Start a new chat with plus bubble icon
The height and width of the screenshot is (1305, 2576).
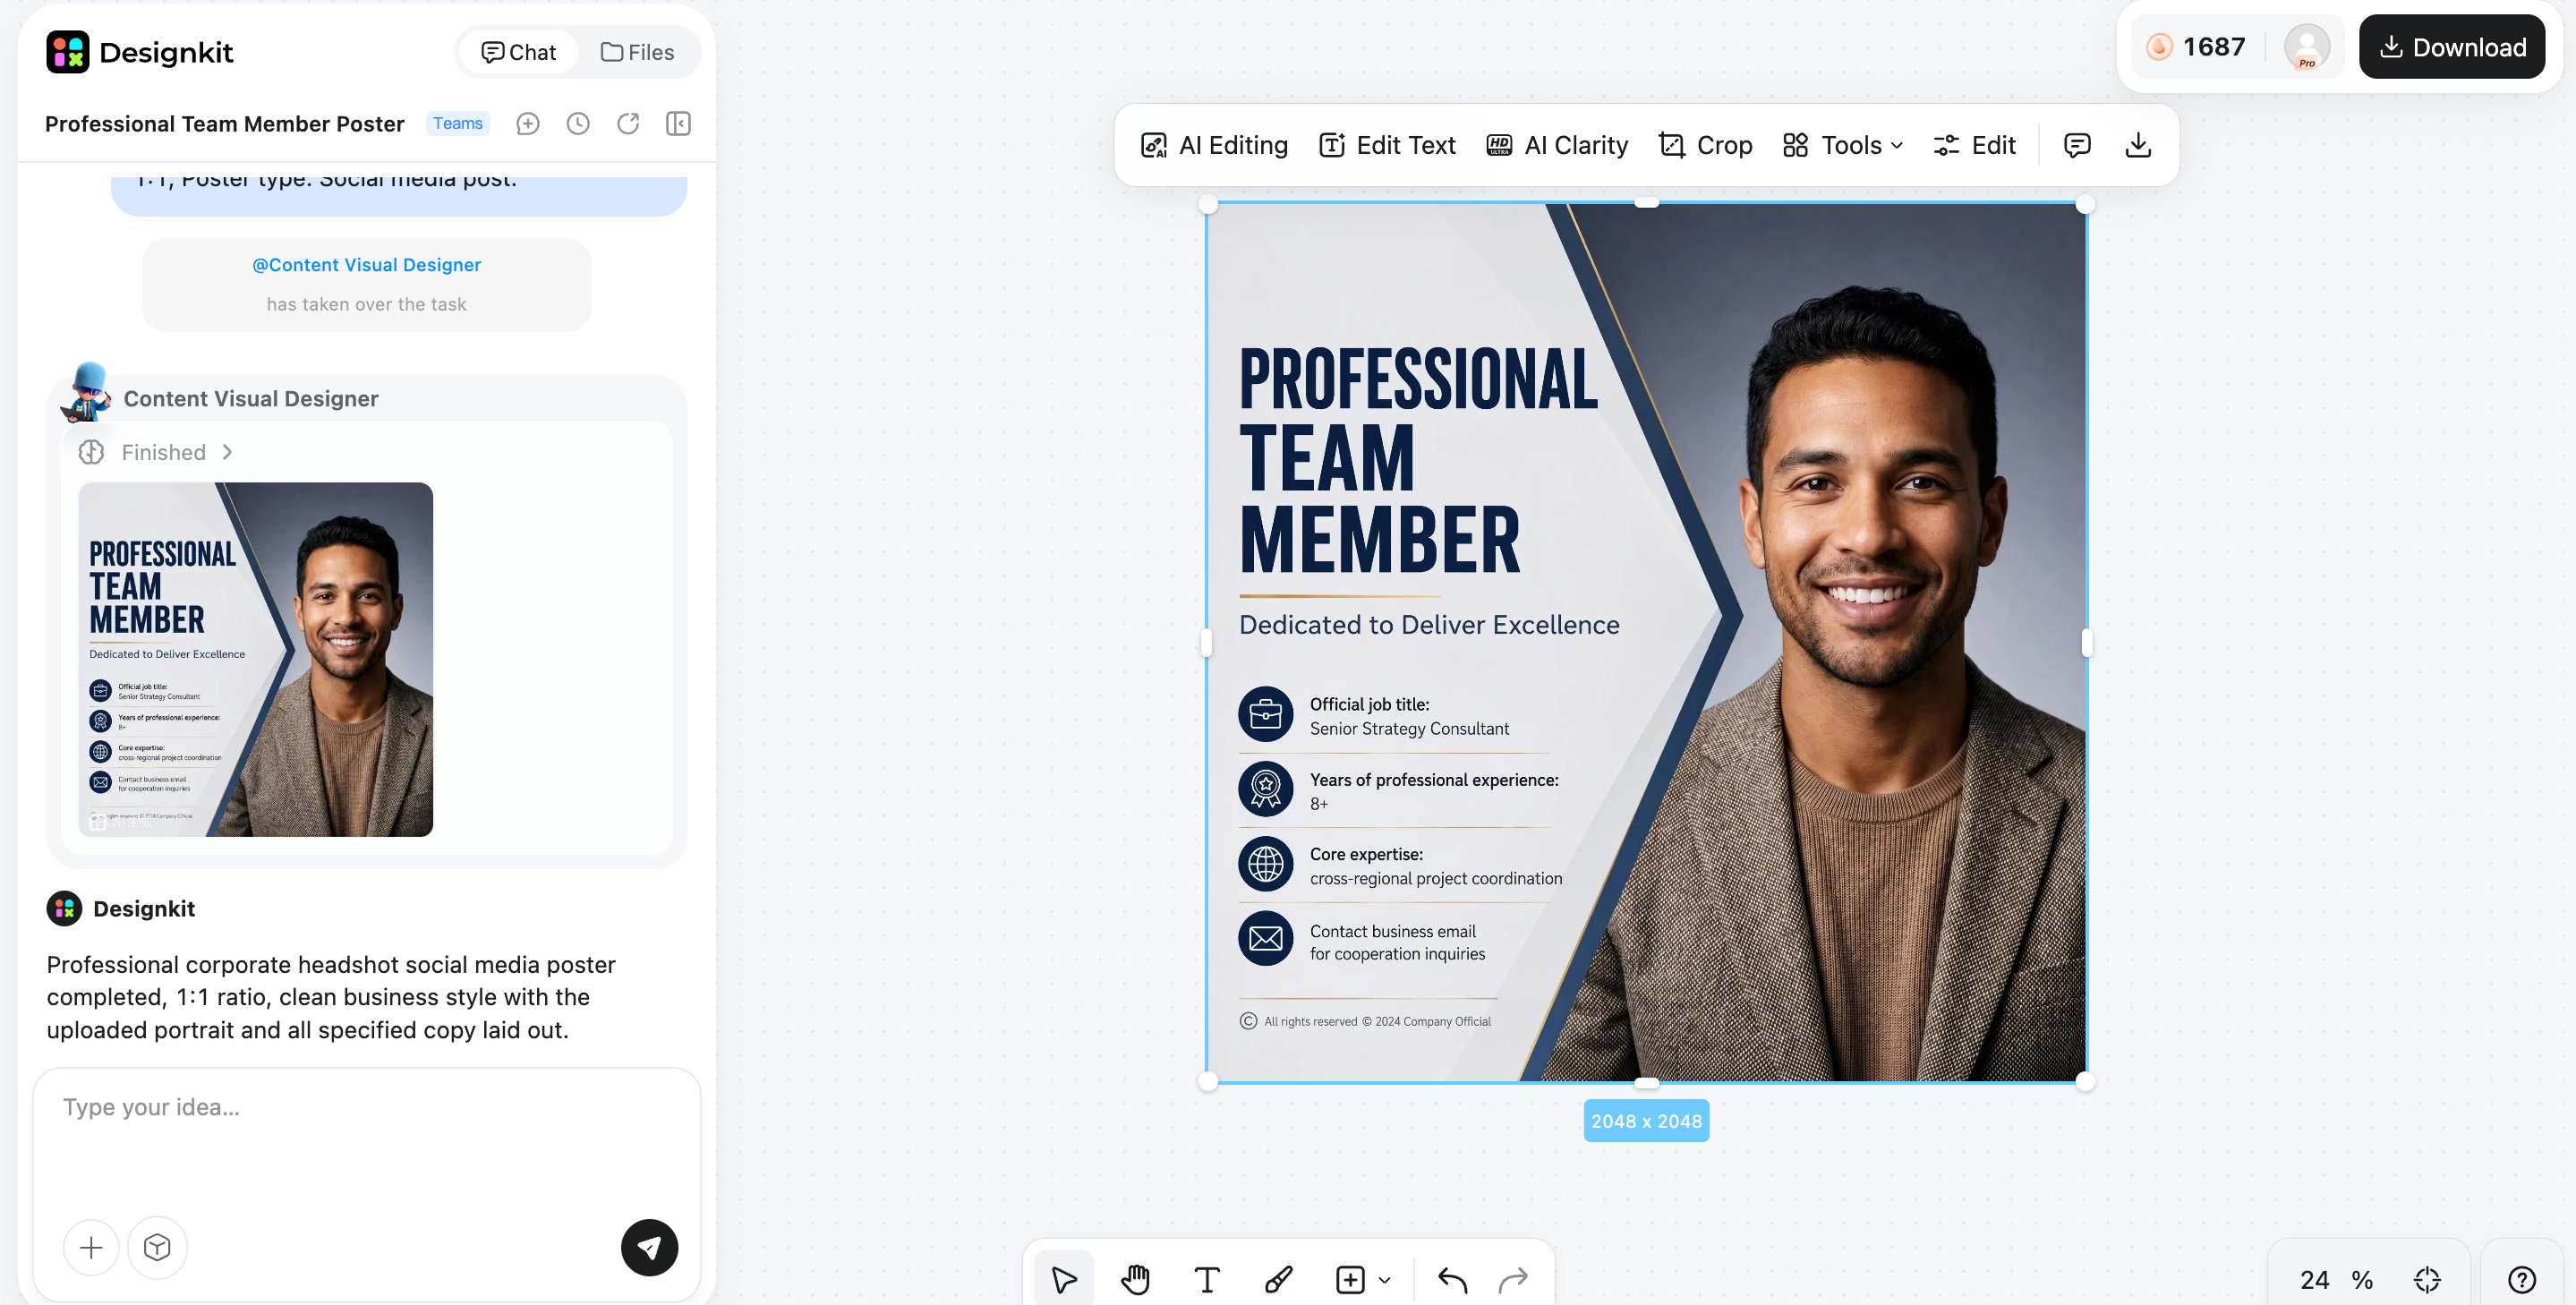[x=528, y=123]
